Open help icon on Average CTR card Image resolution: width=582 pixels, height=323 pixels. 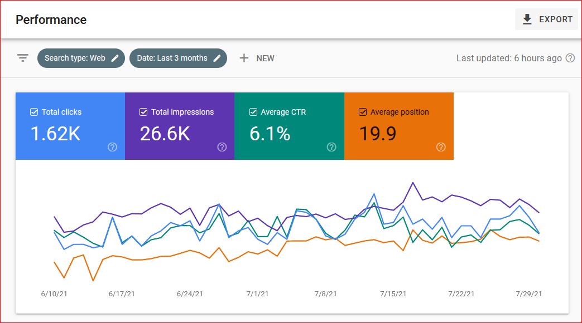(x=331, y=147)
